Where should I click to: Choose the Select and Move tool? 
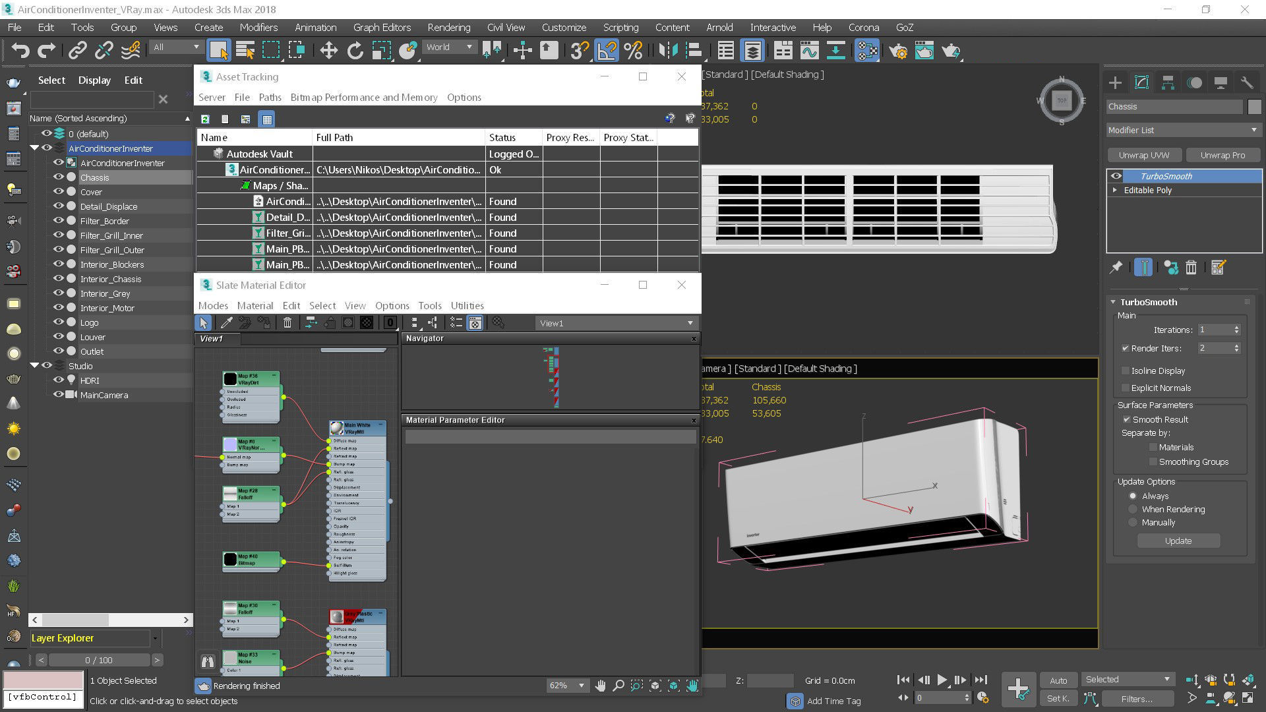[x=328, y=51]
